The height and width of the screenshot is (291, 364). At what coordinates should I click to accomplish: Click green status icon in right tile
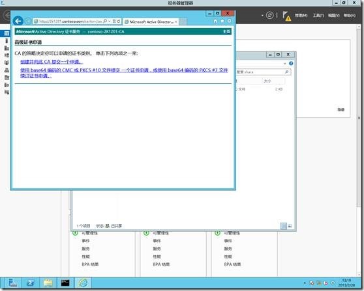point(217,233)
